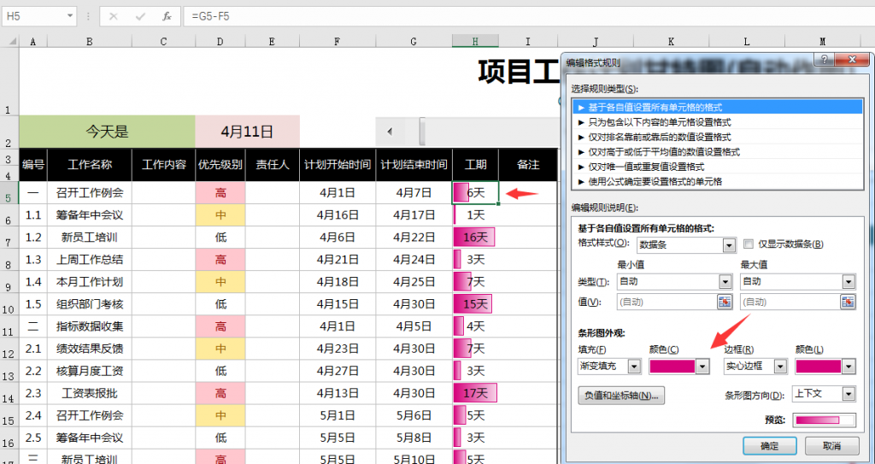Click the 上周工作总结 cell

pyautogui.click(x=90, y=260)
